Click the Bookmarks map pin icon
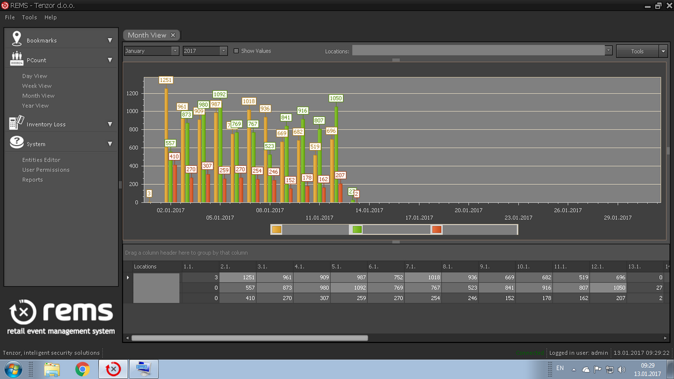674x379 pixels. click(x=17, y=38)
